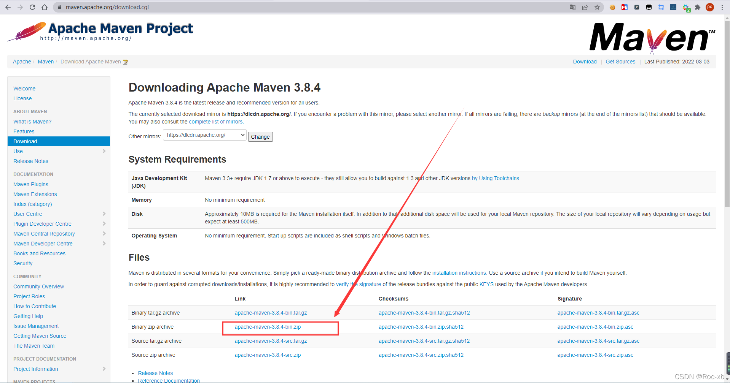Open apache-maven-3.8.4-bin.zip.asc signature
This screenshot has height=383, width=730.
[595, 327]
